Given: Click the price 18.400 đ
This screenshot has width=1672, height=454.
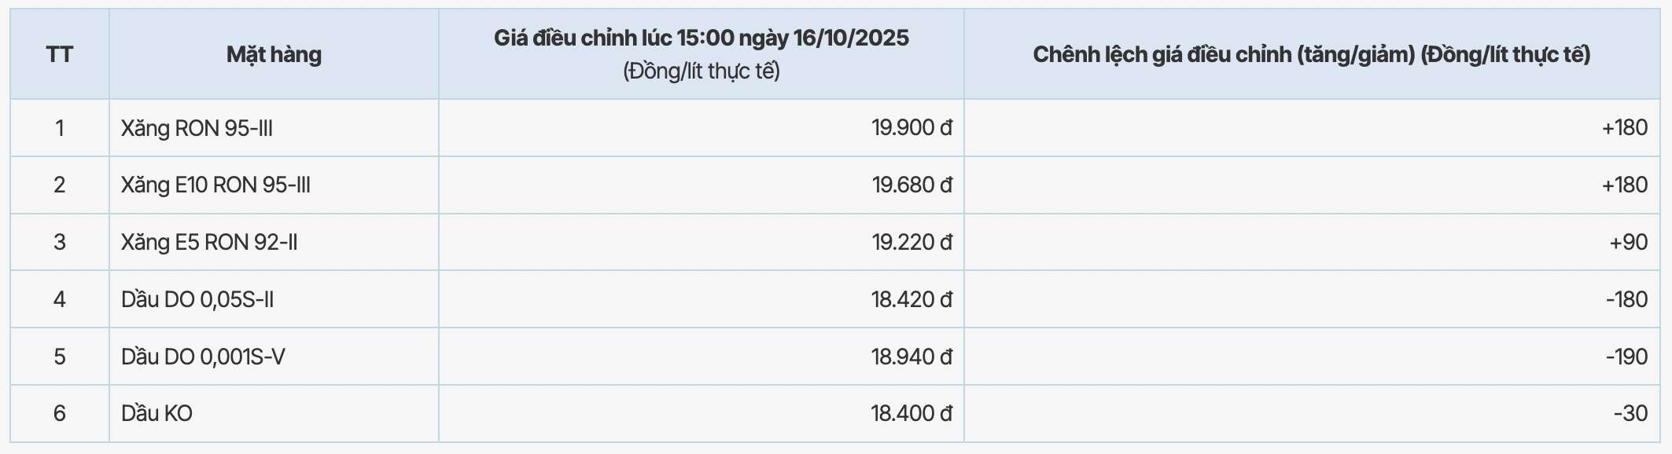Looking at the screenshot, I should click(911, 413).
